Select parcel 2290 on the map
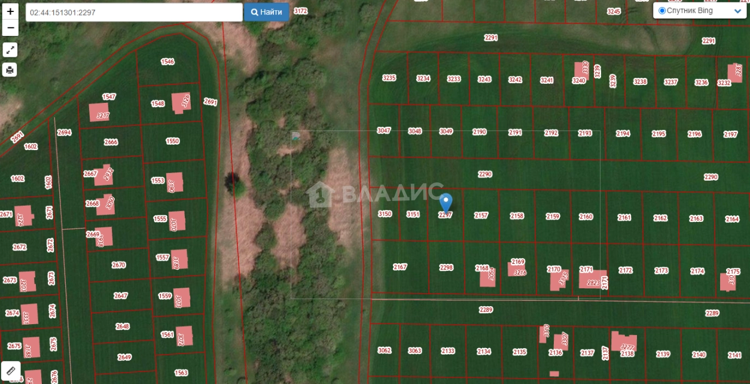This screenshot has height=384, width=750. 485,174
